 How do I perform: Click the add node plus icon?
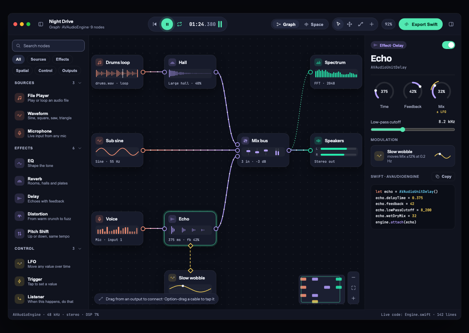[x=372, y=24]
